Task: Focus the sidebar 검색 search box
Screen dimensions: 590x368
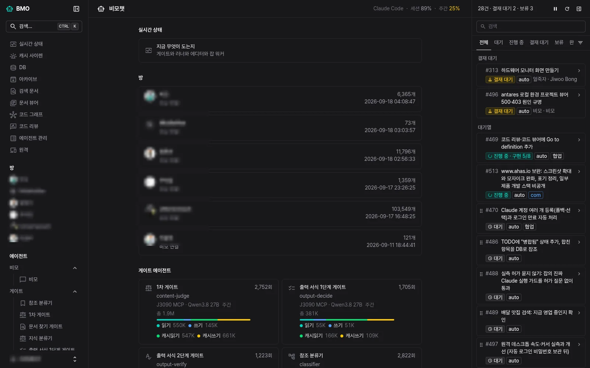Action: point(44,26)
